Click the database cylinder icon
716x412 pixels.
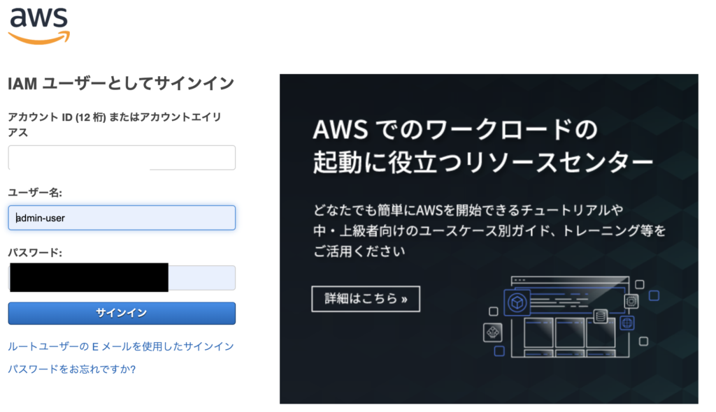(x=601, y=316)
